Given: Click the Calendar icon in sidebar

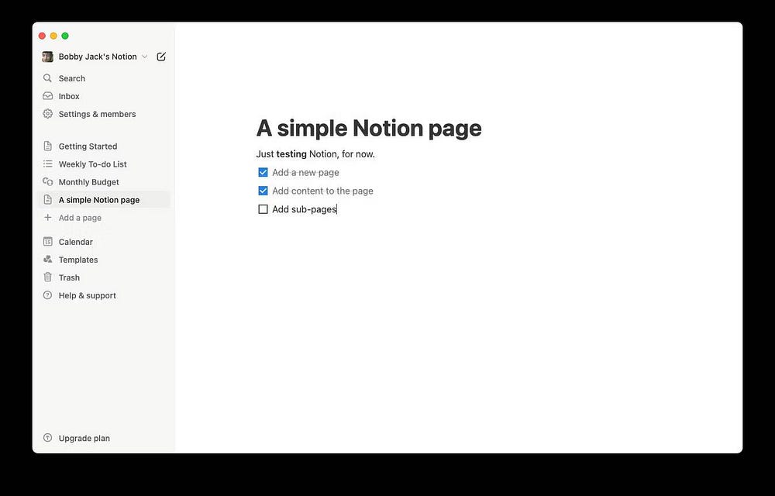Looking at the screenshot, I should click(x=47, y=242).
